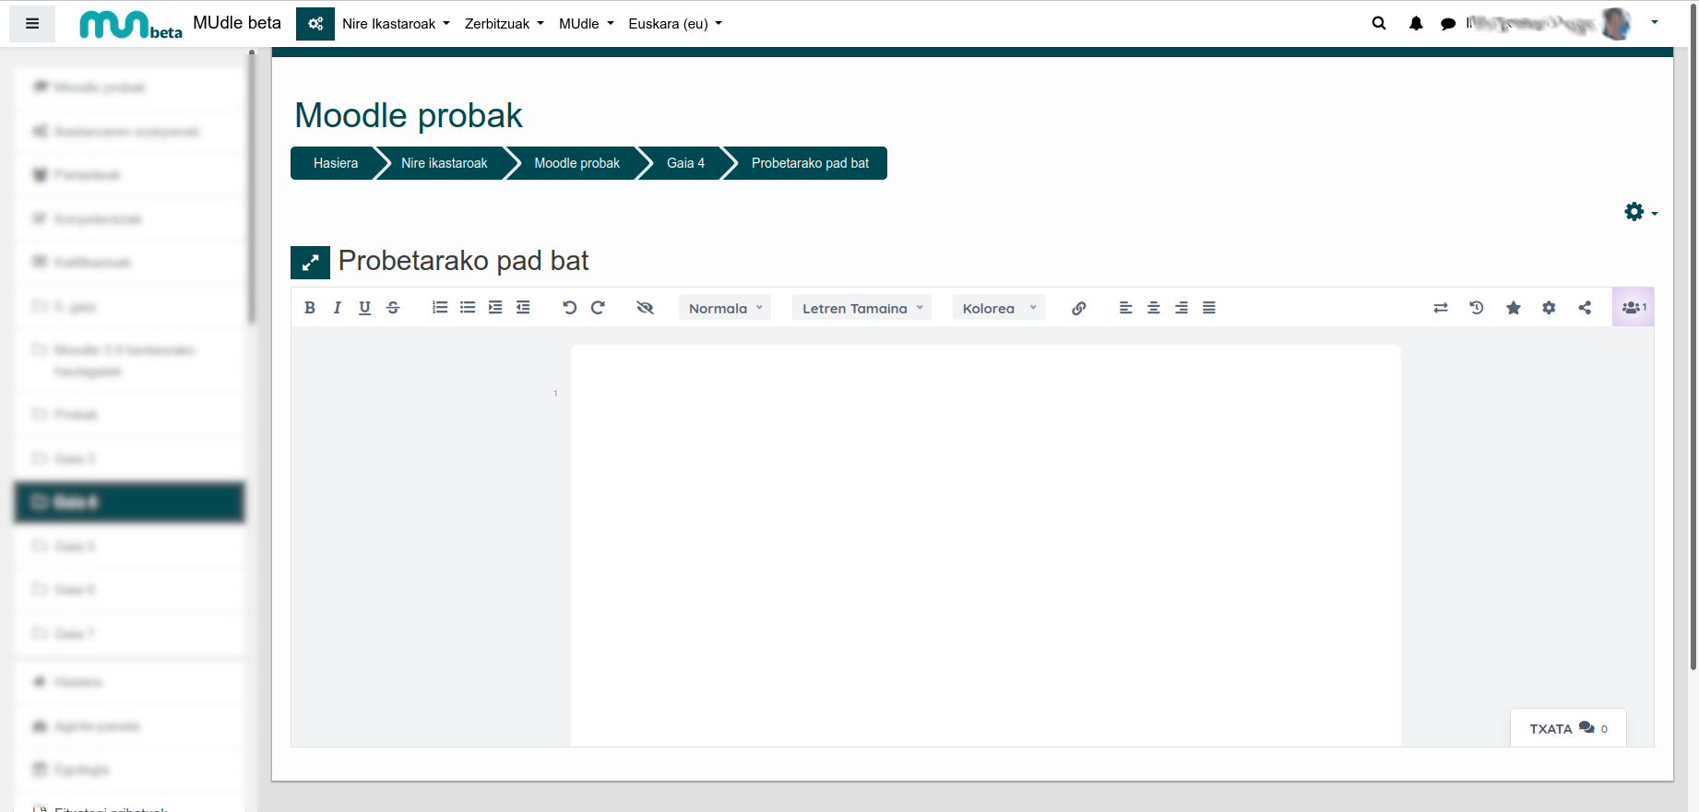Go to Gaia 4 breadcrumb

click(x=685, y=163)
